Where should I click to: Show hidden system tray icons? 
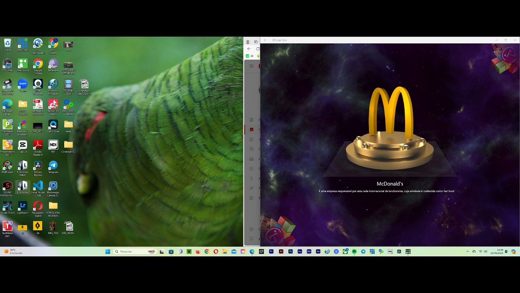coord(467,251)
